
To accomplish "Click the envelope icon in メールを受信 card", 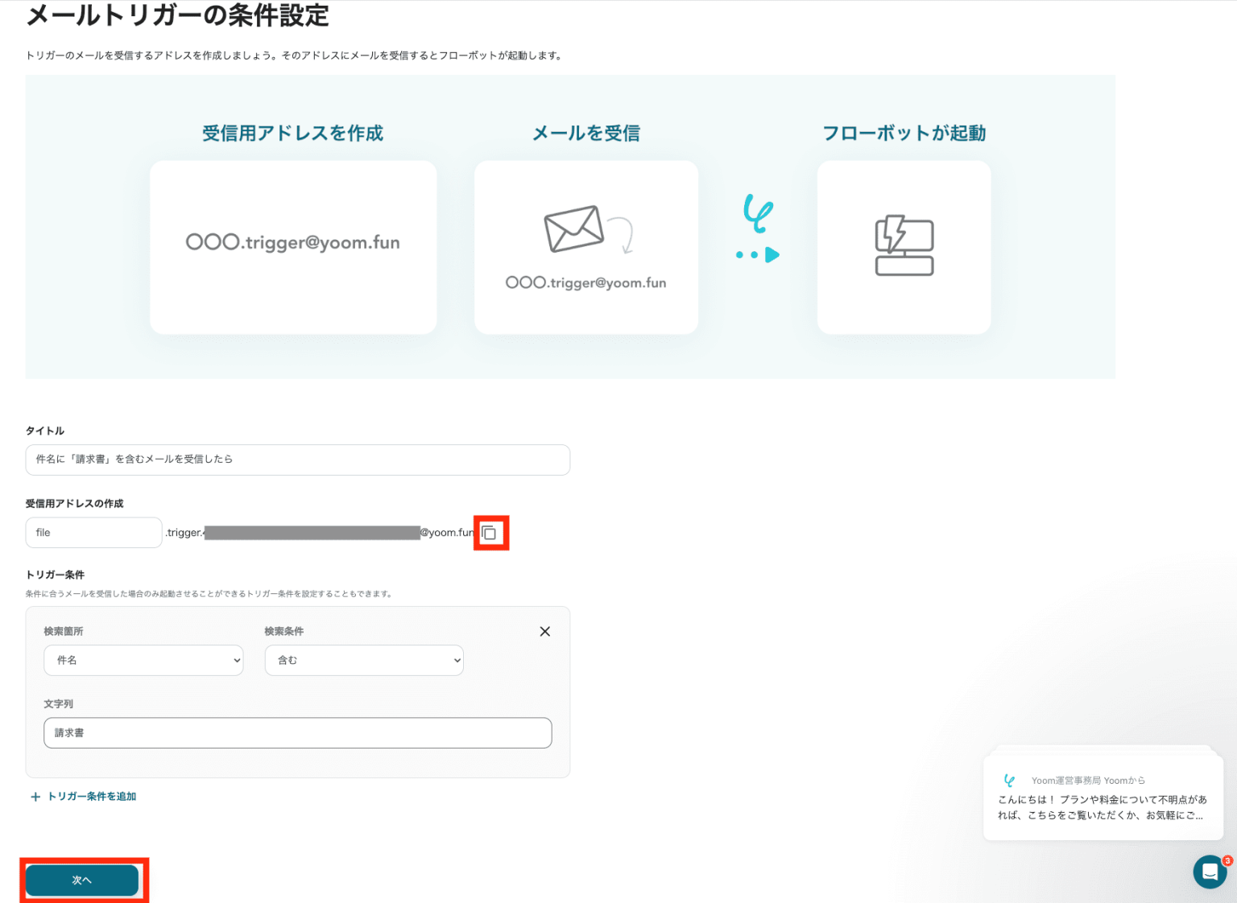I will (x=574, y=229).
